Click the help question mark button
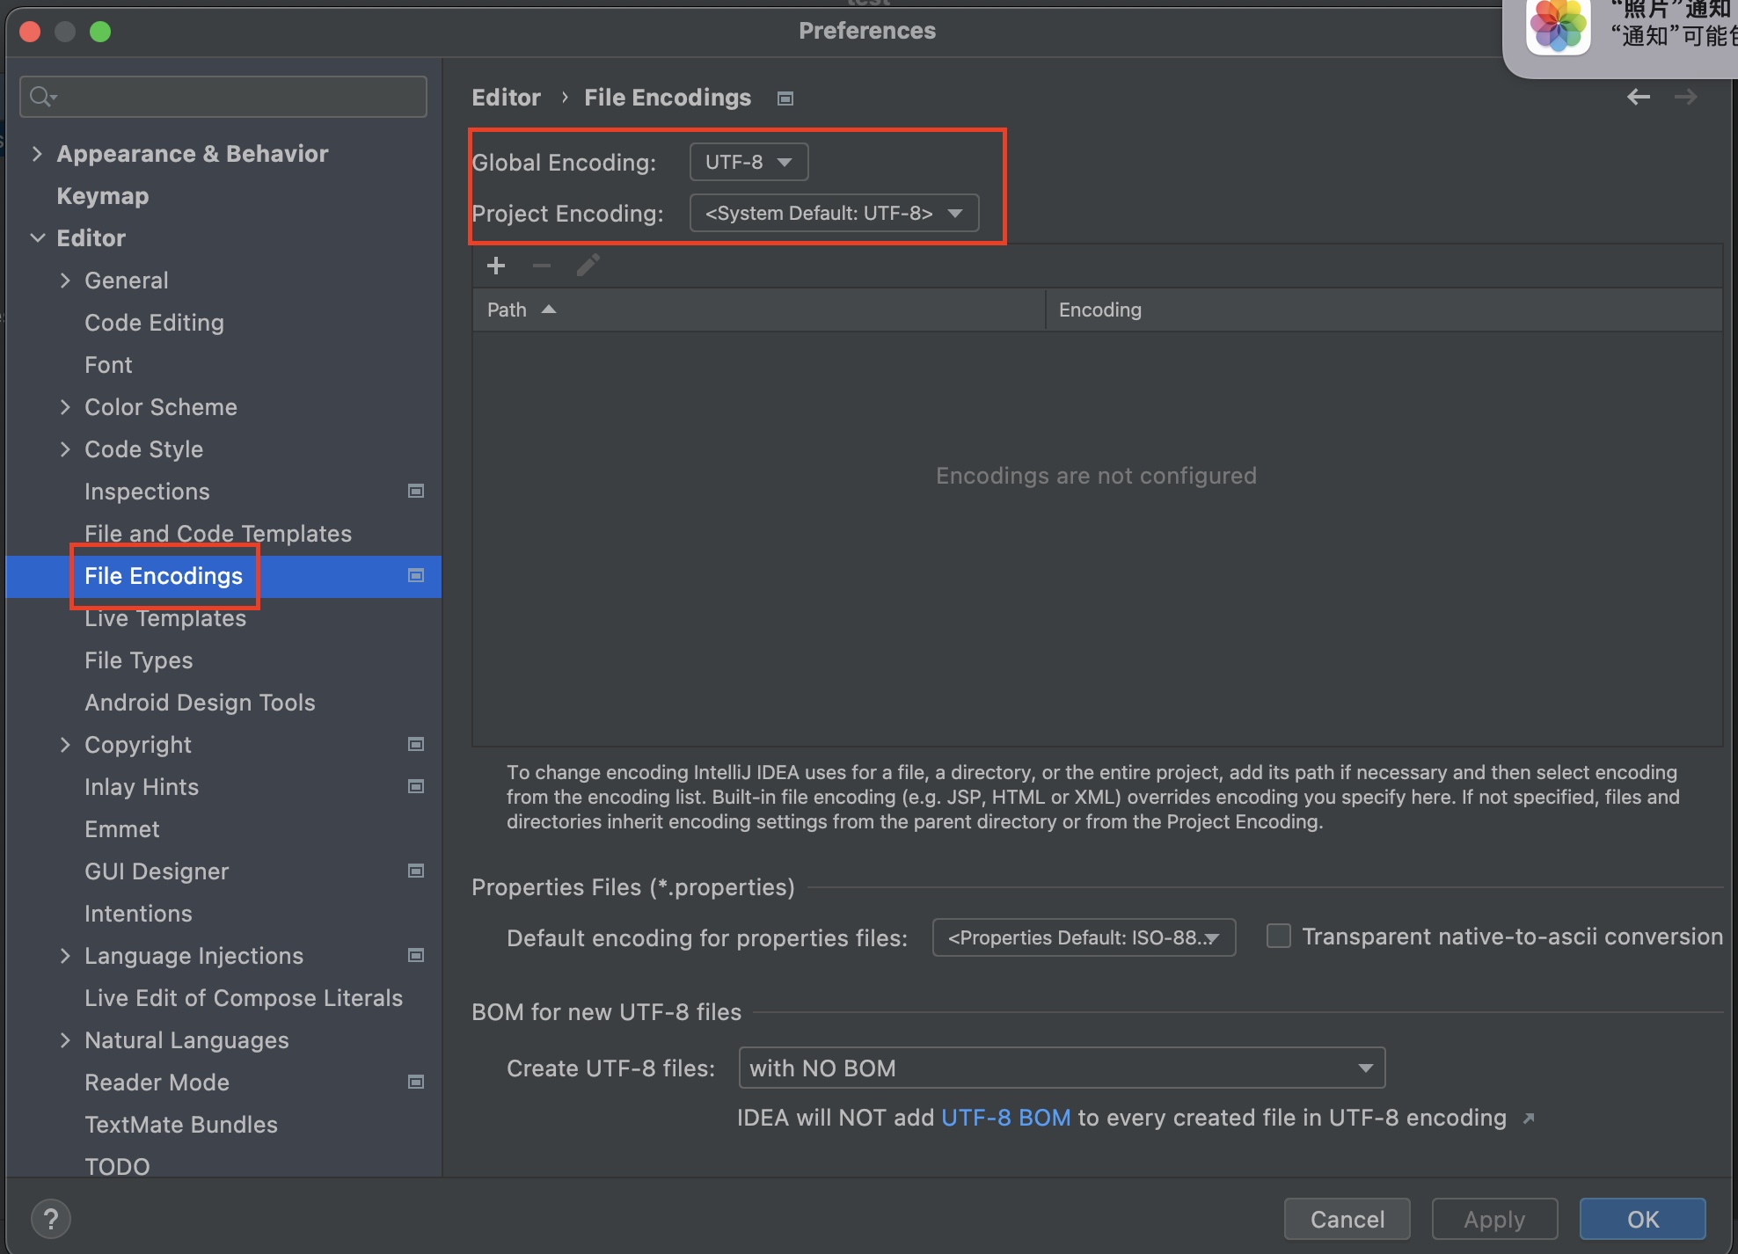The height and width of the screenshot is (1254, 1738). pyautogui.click(x=51, y=1219)
